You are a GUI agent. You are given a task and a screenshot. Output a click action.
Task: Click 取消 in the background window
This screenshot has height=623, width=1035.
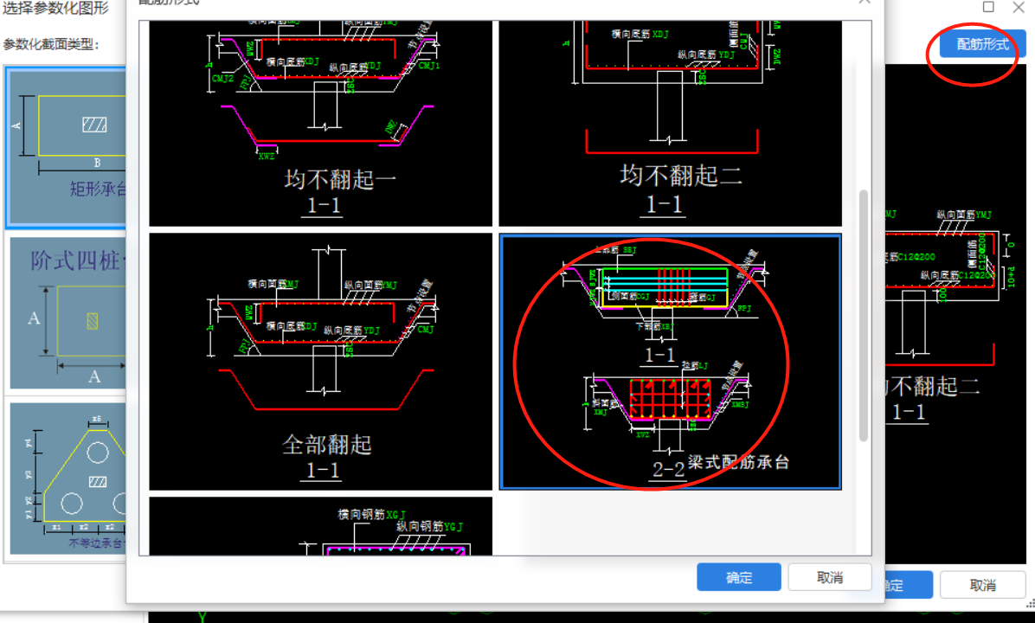982,585
